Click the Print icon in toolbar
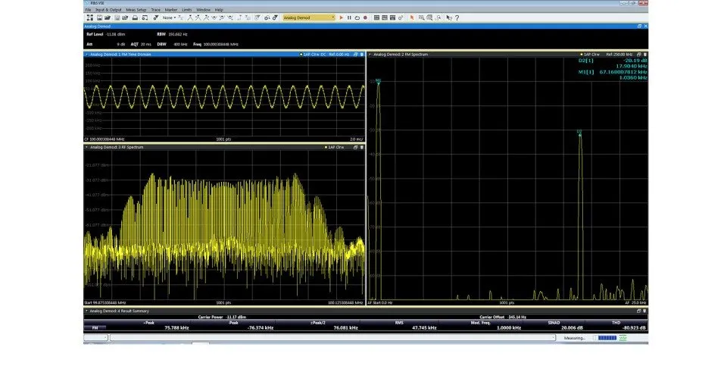This screenshot has width=727, height=388. click(x=135, y=17)
